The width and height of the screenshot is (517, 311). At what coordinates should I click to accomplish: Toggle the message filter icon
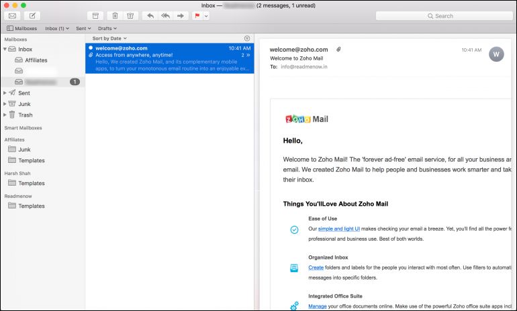[247, 38]
